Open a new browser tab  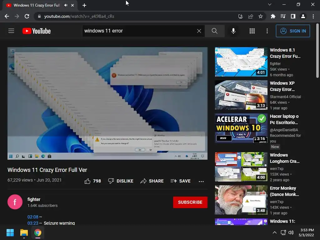84,5
